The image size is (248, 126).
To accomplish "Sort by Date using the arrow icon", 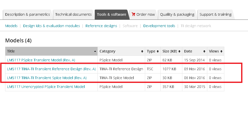I will (204, 51).
